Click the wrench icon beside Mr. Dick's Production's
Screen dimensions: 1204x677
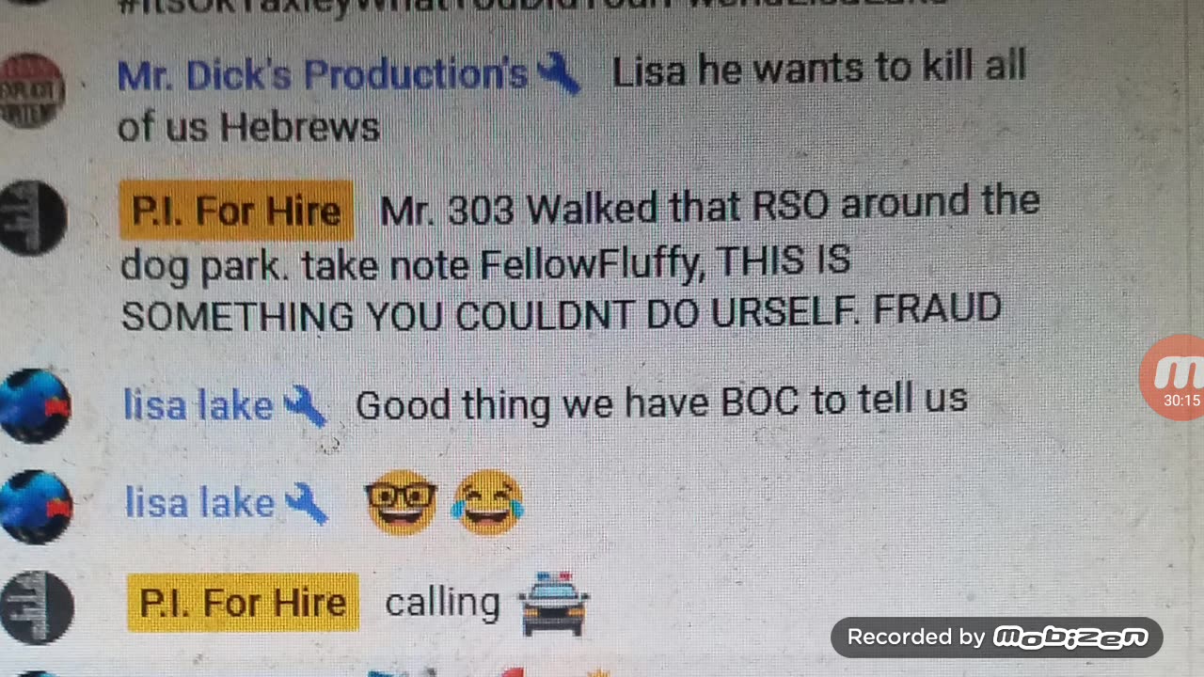coord(558,73)
